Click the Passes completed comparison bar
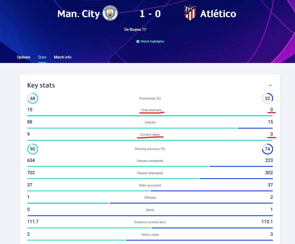Screen dimensions: 295x244 (x=150, y=166)
